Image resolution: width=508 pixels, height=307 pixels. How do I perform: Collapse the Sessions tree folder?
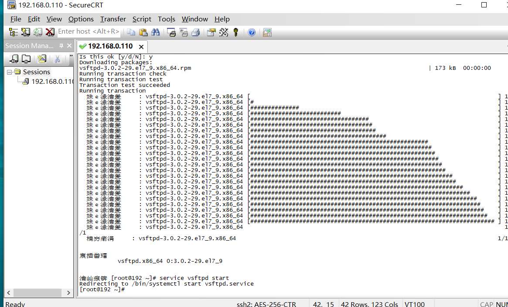(10, 72)
